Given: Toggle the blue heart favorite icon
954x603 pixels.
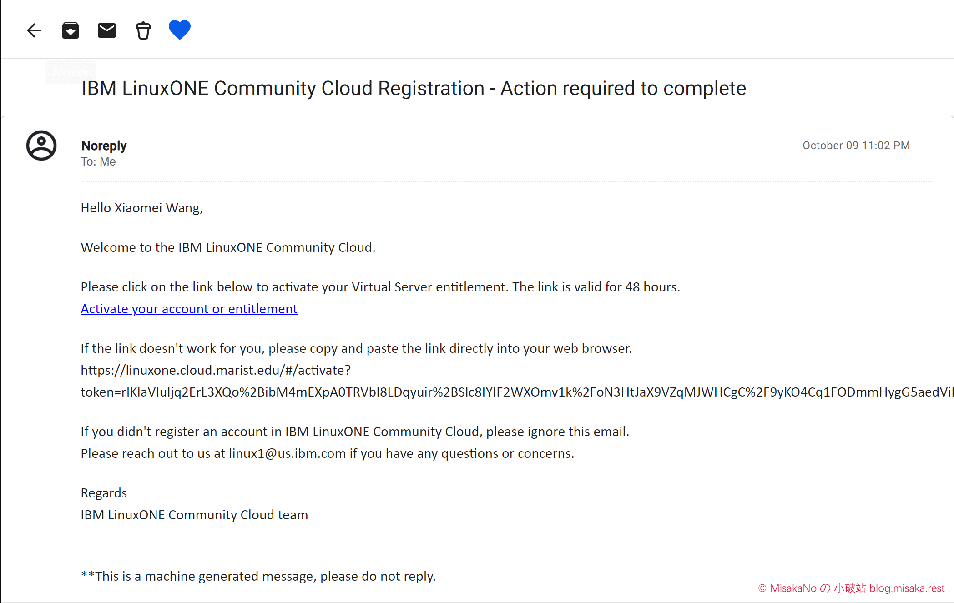Looking at the screenshot, I should tap(180, 30).
